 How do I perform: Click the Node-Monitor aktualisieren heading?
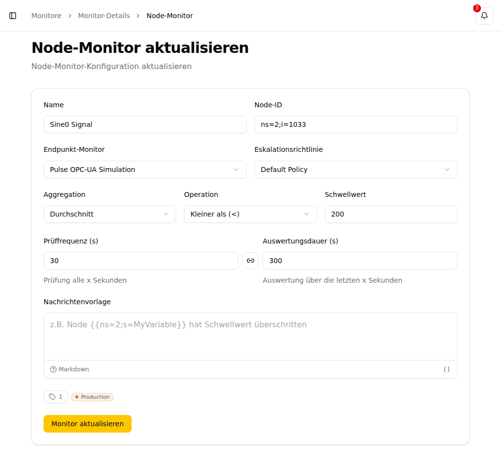click(x=140, y=48)
